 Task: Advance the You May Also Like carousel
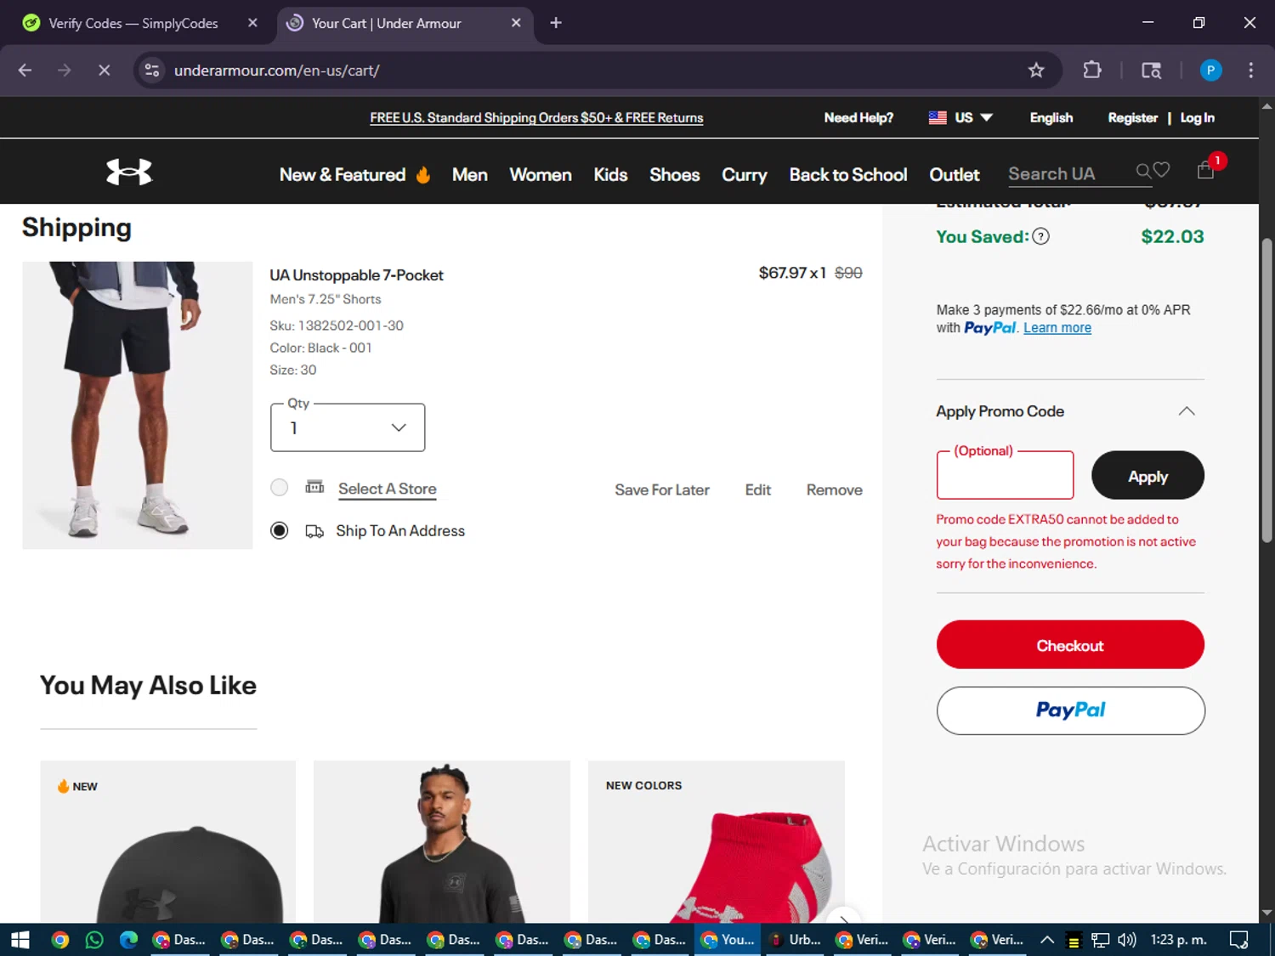(x=843, y=918)
